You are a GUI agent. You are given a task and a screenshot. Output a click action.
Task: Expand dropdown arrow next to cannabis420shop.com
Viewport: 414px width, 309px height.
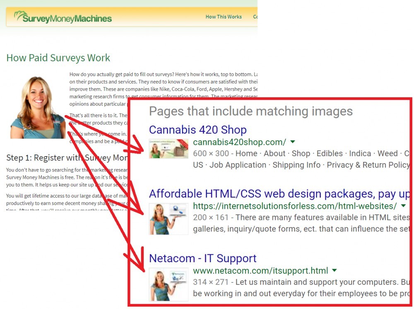tap(293, 142)
